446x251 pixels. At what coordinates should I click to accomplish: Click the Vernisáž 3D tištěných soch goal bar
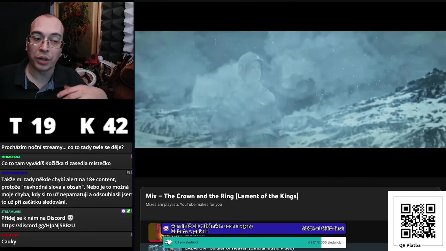pyautogui.click(x=254, y=229)
